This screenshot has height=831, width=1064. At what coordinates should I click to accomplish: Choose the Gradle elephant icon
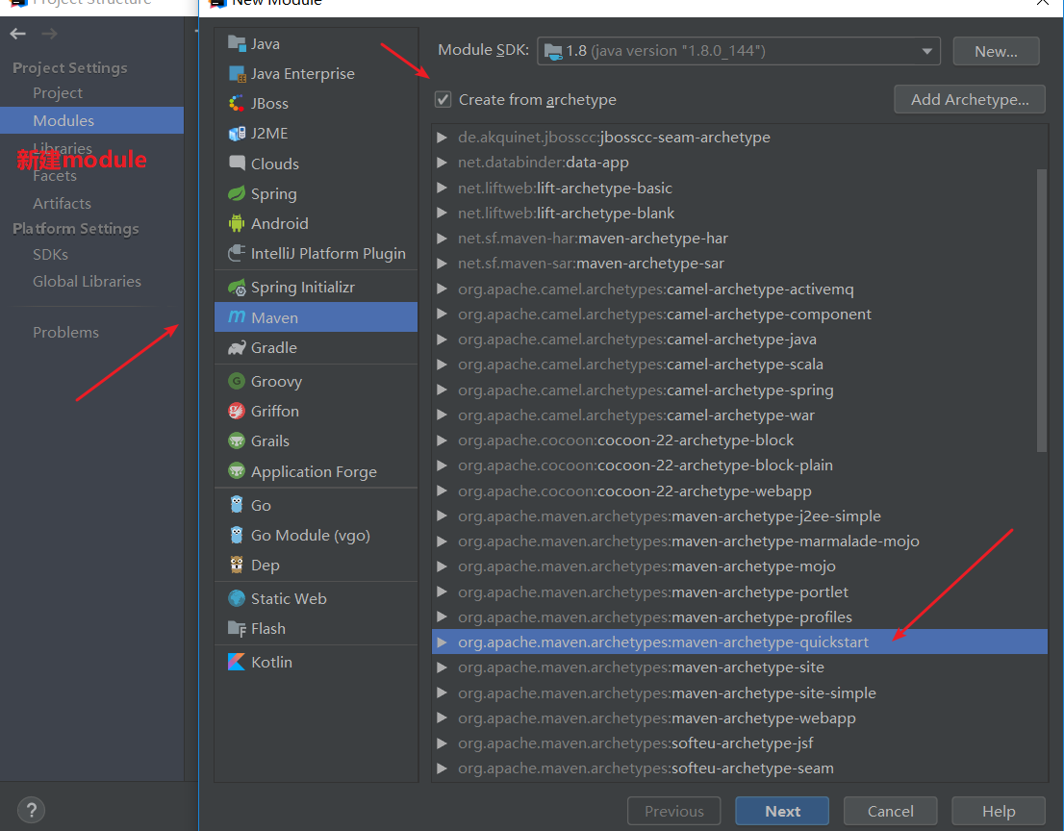[237, 348]
